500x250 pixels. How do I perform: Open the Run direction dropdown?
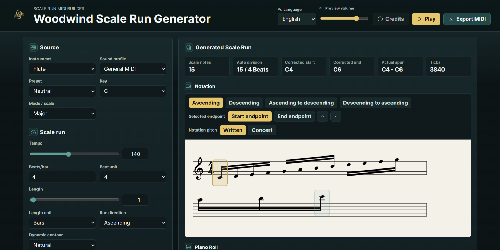click(133, 223)
